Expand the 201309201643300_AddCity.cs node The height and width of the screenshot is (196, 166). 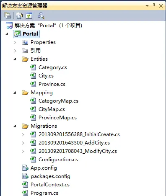(23, 143)
